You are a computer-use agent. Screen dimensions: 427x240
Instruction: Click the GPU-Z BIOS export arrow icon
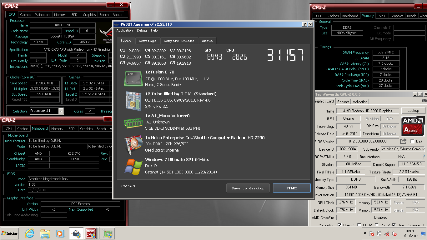pos(404,141)
